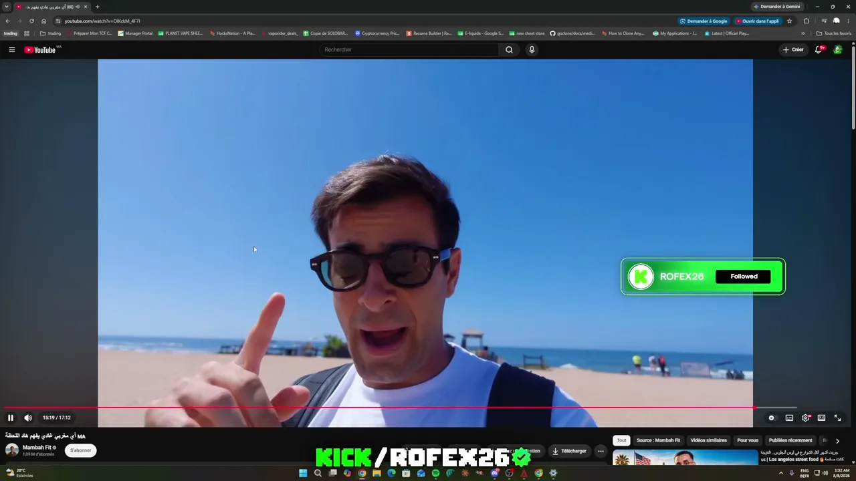Click the search magnifier button
The height and width of the screenshot is (481, 856).
pos(509,49)
